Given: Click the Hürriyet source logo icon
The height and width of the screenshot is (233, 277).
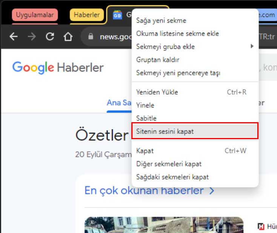Looking at the screenshot, I should pos(261,226).
